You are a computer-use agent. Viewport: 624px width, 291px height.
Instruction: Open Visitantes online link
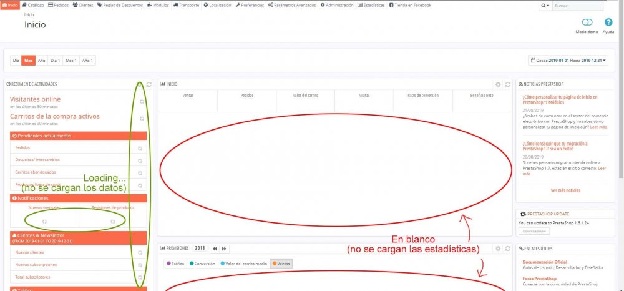coord(36,99)
